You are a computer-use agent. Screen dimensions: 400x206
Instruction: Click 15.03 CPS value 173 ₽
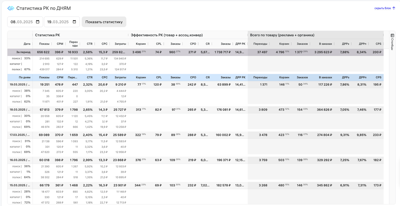point(377,185)
